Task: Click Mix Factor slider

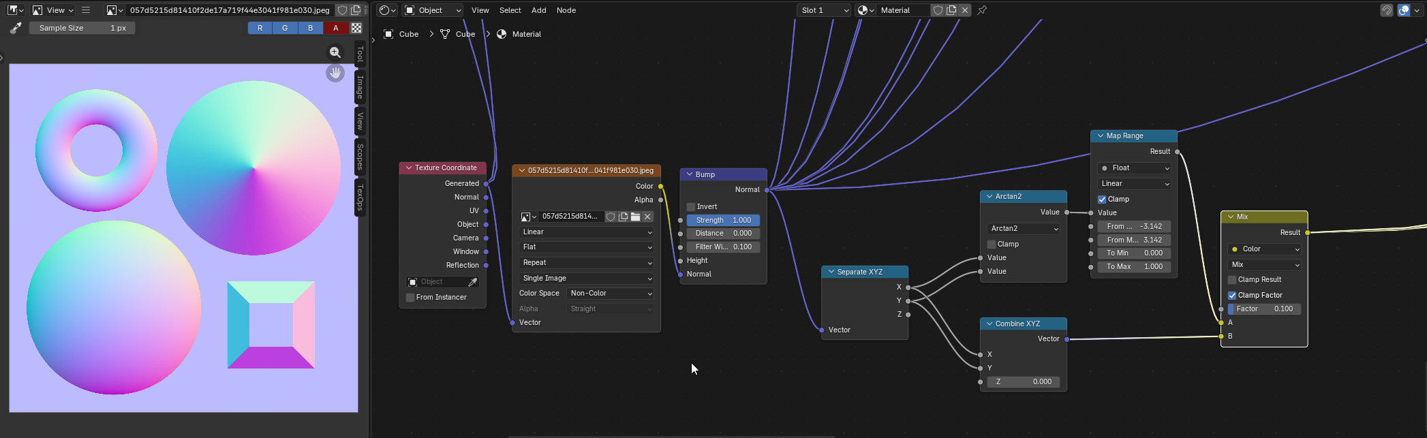Action: tap(1265, 309)
